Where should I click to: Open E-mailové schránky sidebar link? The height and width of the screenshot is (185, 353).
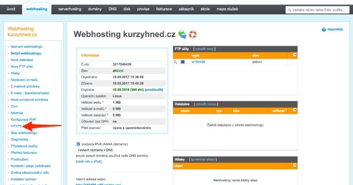[x=25, y=86]
